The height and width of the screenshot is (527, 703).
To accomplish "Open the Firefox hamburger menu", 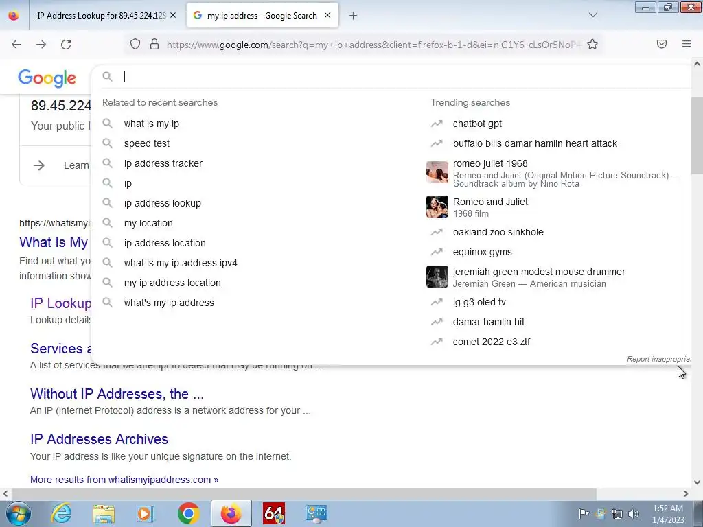I will [x=687, y=44].
